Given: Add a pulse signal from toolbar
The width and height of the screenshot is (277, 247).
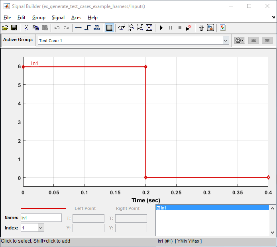Looking at the screenshot, I should click(x=97, y=28).
